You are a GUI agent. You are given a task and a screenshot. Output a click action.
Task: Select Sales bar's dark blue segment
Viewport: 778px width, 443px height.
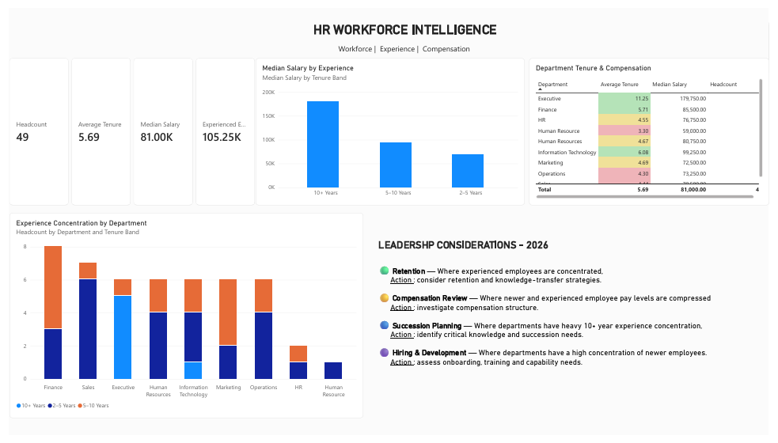88,329
